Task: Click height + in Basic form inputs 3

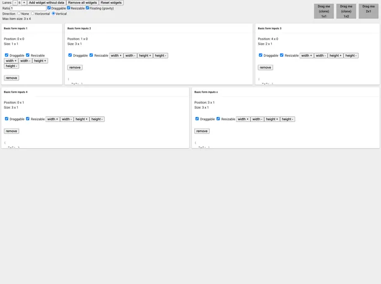Action: 336,55
